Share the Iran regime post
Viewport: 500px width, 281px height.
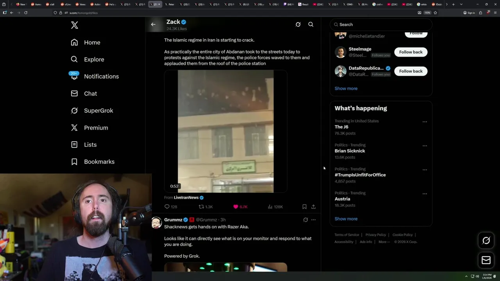click(x=313, y=207)
